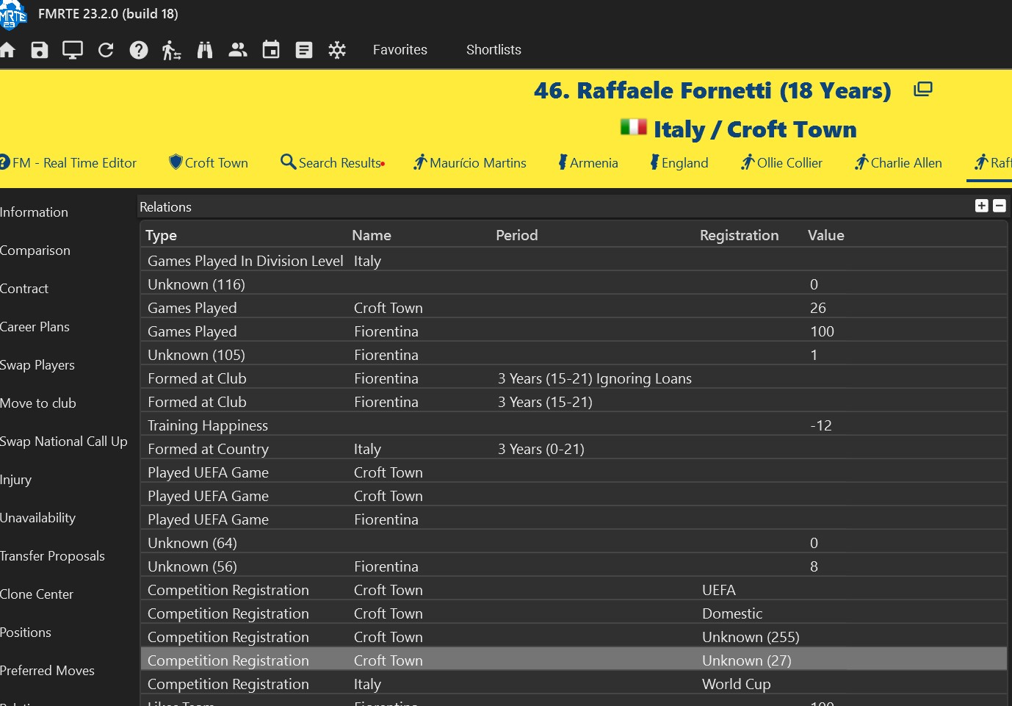Viewport: 1012px width, 706px height.
Task: Switch to the Croft Town tab
Action: pos(209,162)
